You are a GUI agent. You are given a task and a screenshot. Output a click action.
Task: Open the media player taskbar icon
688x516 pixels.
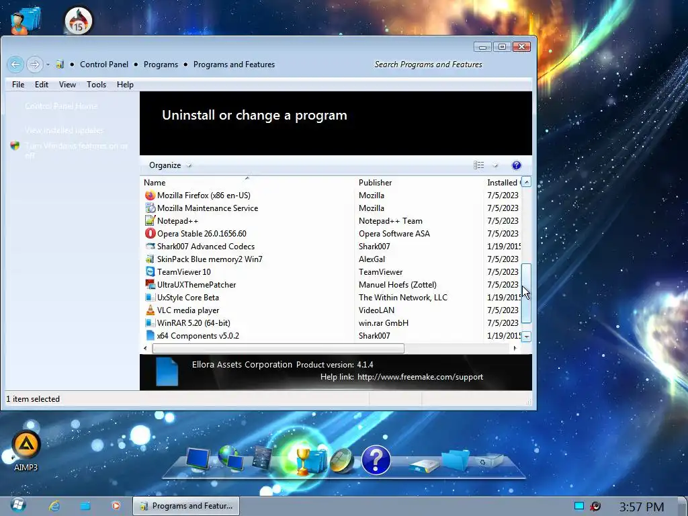[116, 506]
